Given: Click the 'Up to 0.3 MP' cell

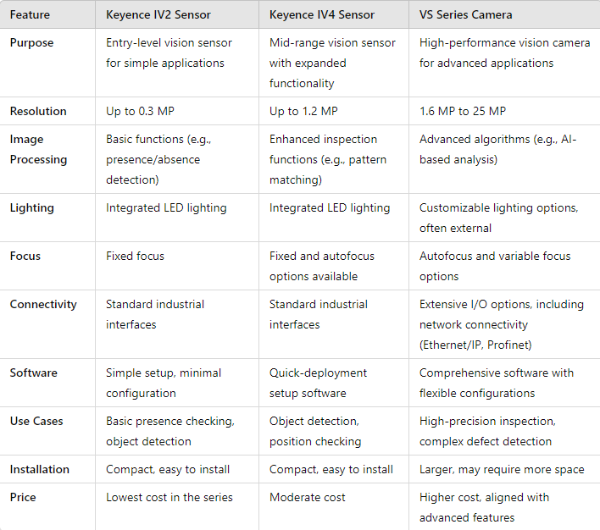Looking at the screenshot, I should click(x=140, y=111).
